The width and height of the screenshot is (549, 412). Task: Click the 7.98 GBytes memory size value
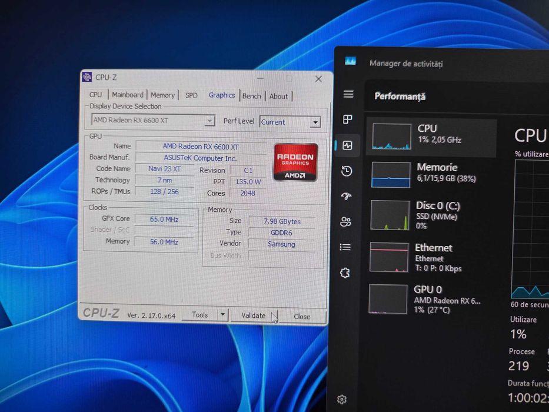282,221
